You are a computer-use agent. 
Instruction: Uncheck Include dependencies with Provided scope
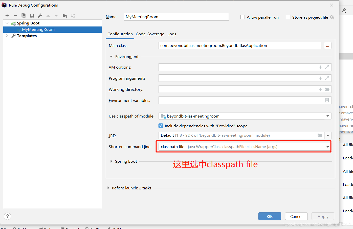point(161,126)
